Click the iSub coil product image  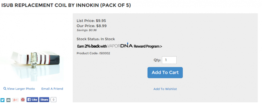click(32, 62)
